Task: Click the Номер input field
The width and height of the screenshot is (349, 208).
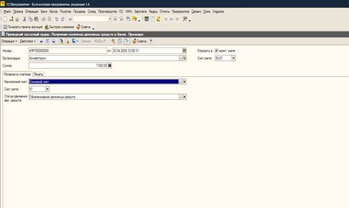Action: (x=68, y=51)
